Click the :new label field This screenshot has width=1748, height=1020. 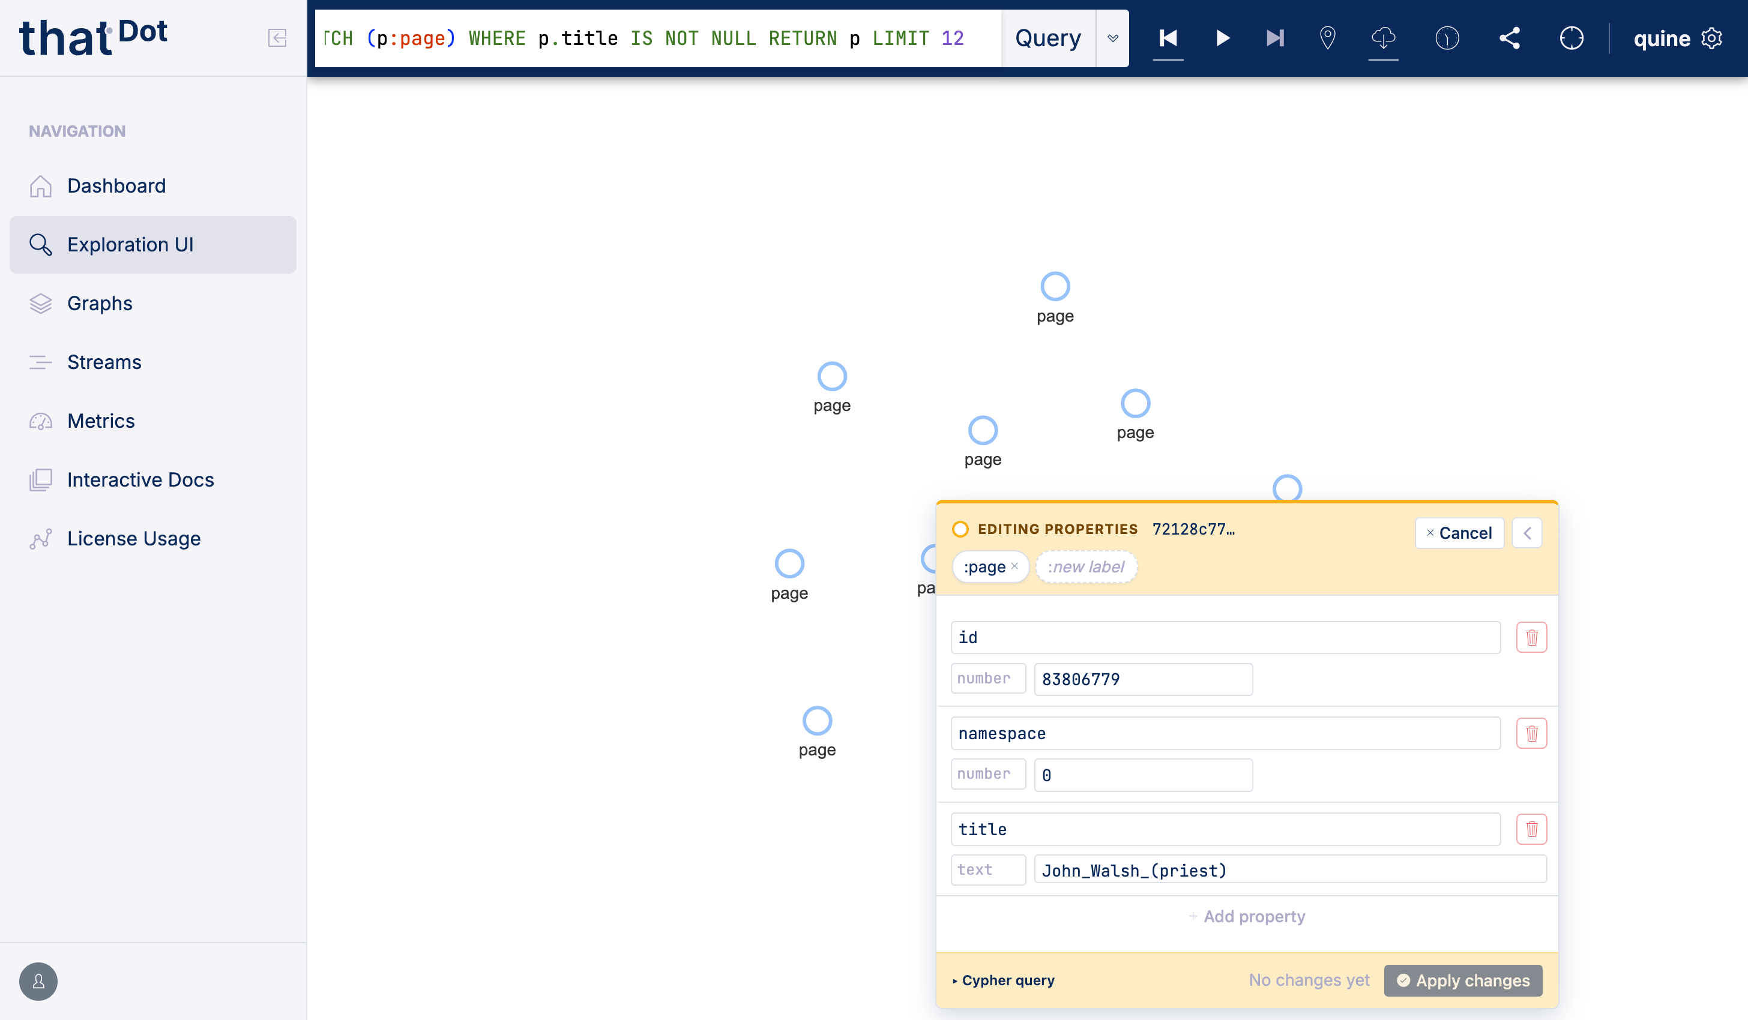(x=1086, y=567)
